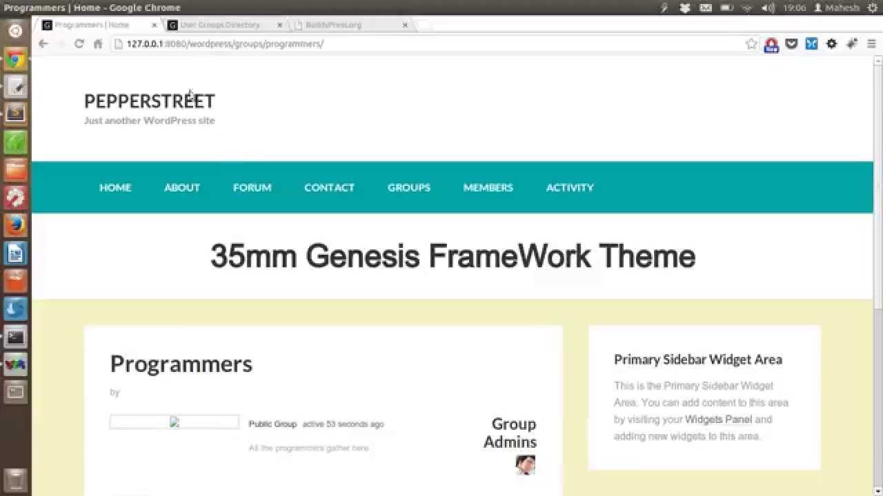
Task: Close the BuddyPress.org tab
Action: [405, 25]
